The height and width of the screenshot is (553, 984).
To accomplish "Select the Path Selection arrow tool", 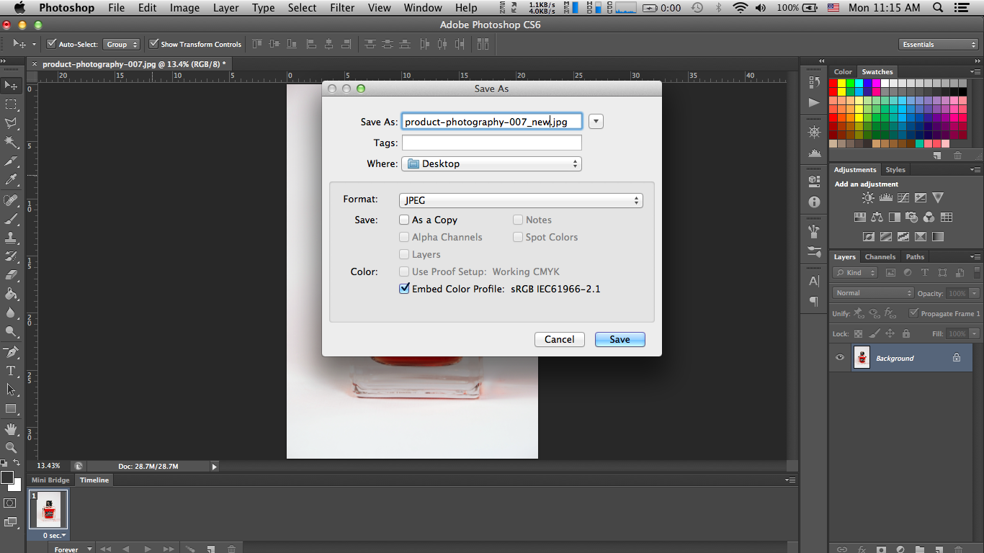I will click(11, 390).
